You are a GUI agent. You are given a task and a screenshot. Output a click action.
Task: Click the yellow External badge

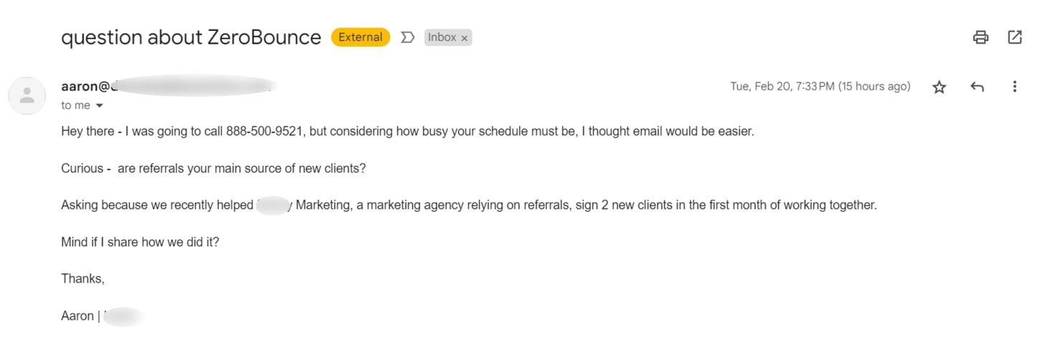pos(360,37)
